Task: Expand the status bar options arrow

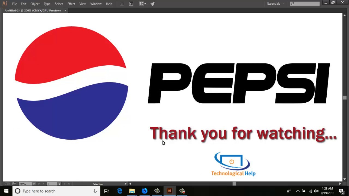Action: (126, 184)
